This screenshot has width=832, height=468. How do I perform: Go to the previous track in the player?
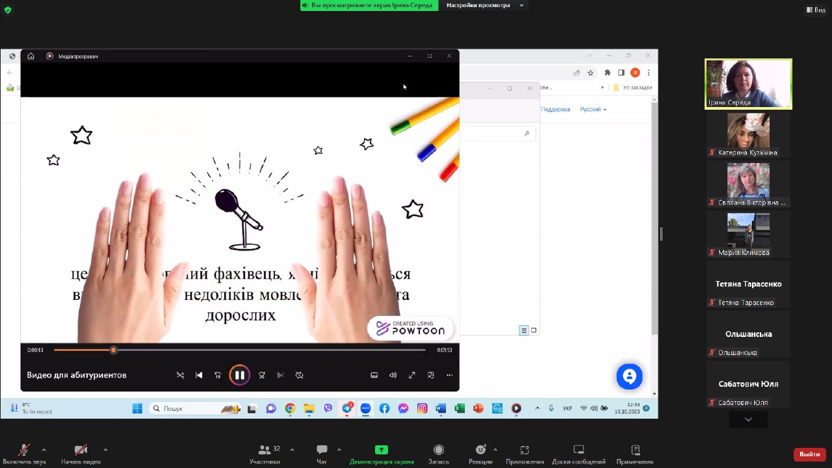tap(199, 375)
